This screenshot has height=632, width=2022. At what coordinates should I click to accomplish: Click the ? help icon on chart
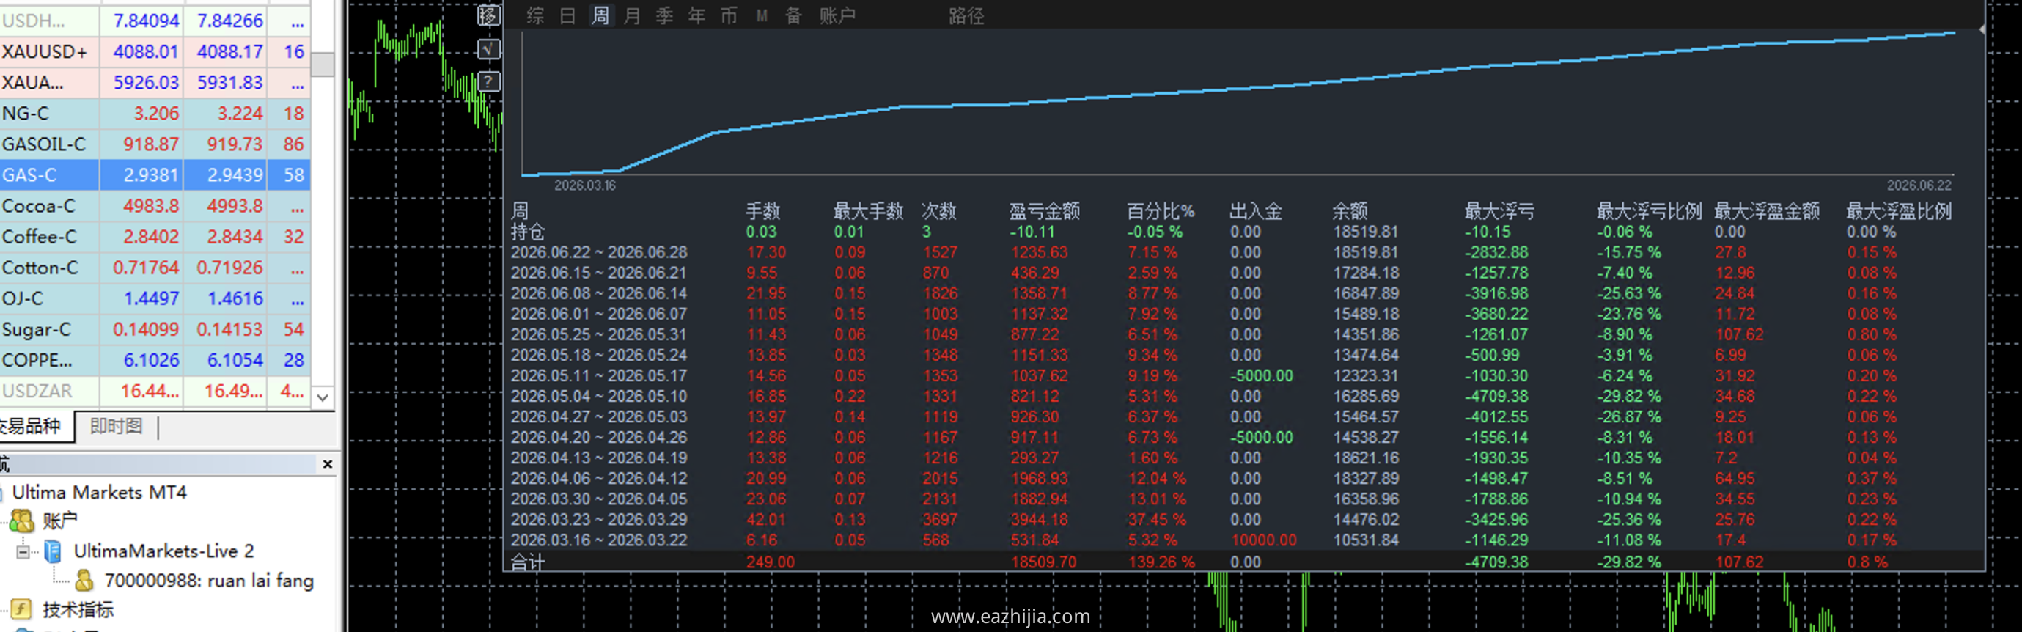pyautogui.click(x=488, y=81)
